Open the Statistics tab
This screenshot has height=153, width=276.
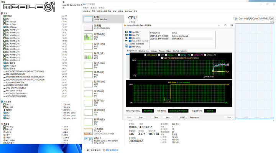click(x=184, y=51)
